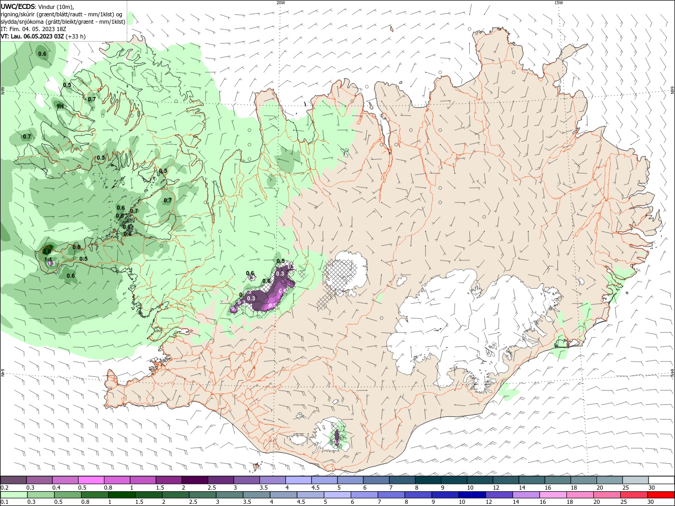Click the 'rigning/skúrir' legend description line
675x506 pixels.
tap(62, 14)
